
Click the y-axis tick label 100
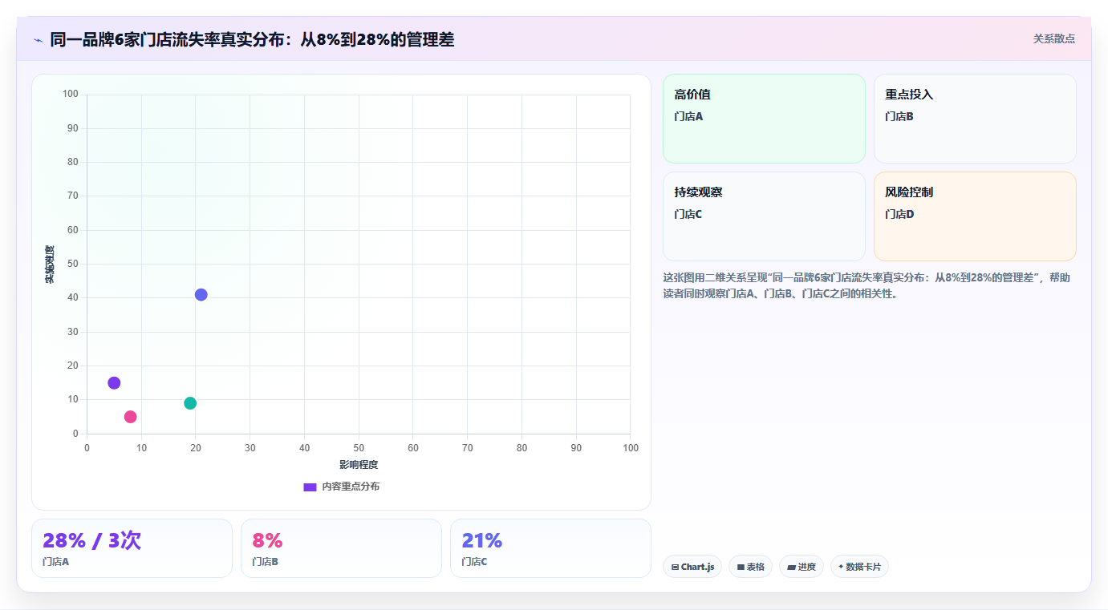point(71,95)
